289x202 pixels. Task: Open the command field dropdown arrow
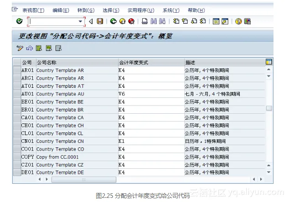(81, 21)
